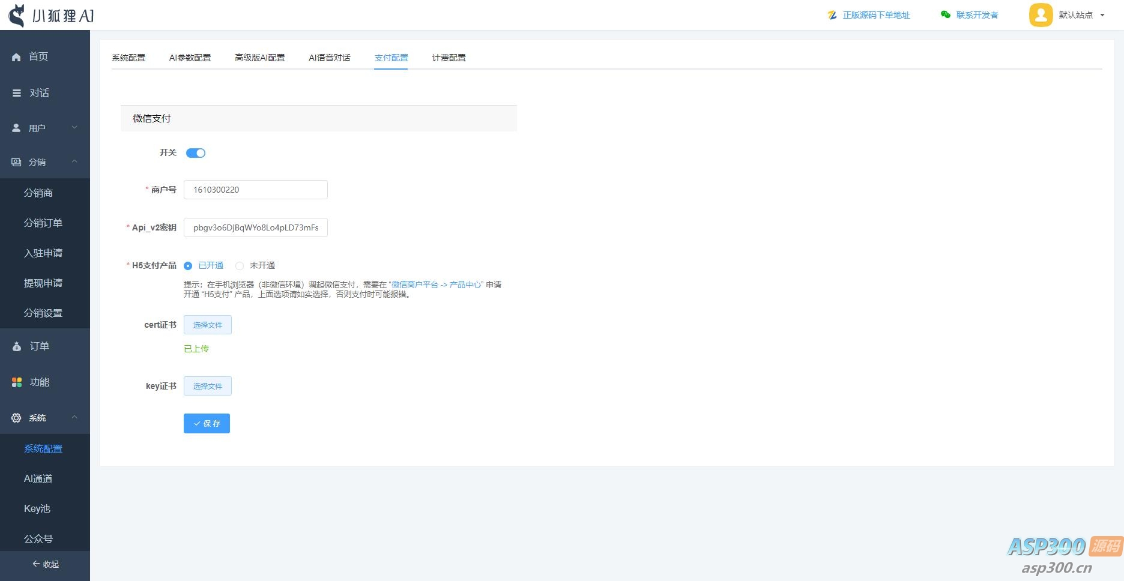This screenshot has width=1124, height=581.
Task: Switch to the AI参数配置 tab
Action: click(190, 58)
